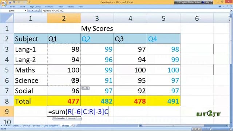Open the Review ribbon tab
Image resolution: width=233 pixels, height=131 pixels.
(70, 7)
